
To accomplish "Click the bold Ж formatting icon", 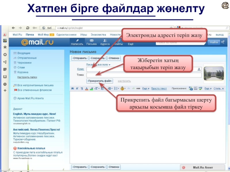I will pyautogui.click(x=73, y=88).
